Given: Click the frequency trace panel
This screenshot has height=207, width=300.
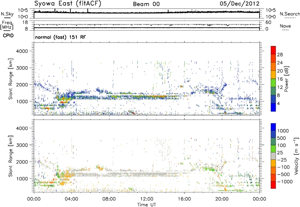Looking at the screenshot, I should 147,25.
